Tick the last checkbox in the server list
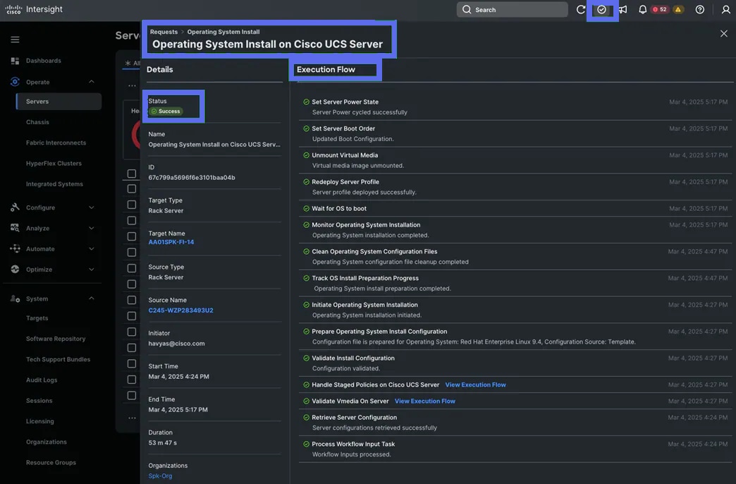Image resolution: width=736 pixels, height=484 pixels. click(x=132, y=396)
